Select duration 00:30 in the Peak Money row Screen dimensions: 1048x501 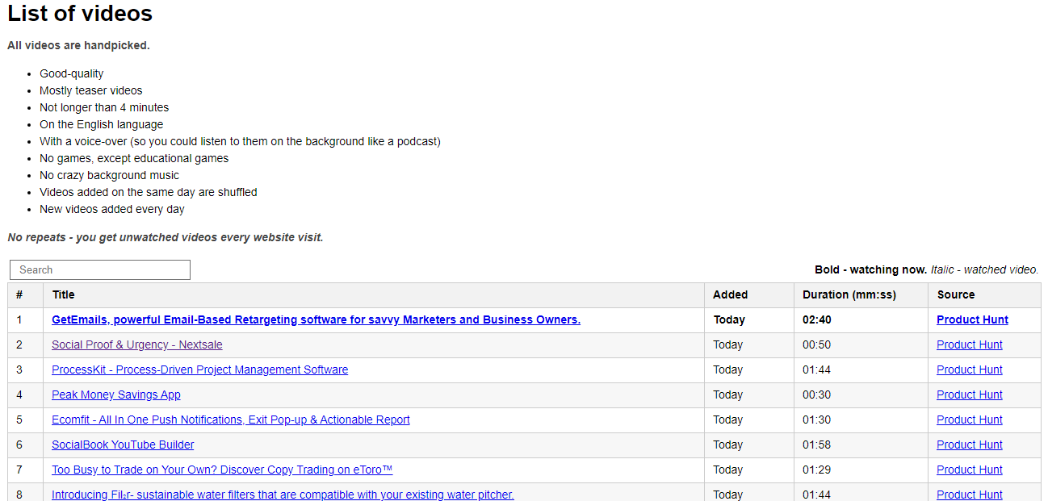816,395
